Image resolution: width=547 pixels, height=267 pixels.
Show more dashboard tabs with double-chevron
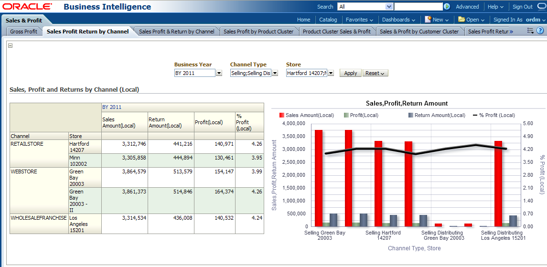pyautogui.click(x=511, y=32)
